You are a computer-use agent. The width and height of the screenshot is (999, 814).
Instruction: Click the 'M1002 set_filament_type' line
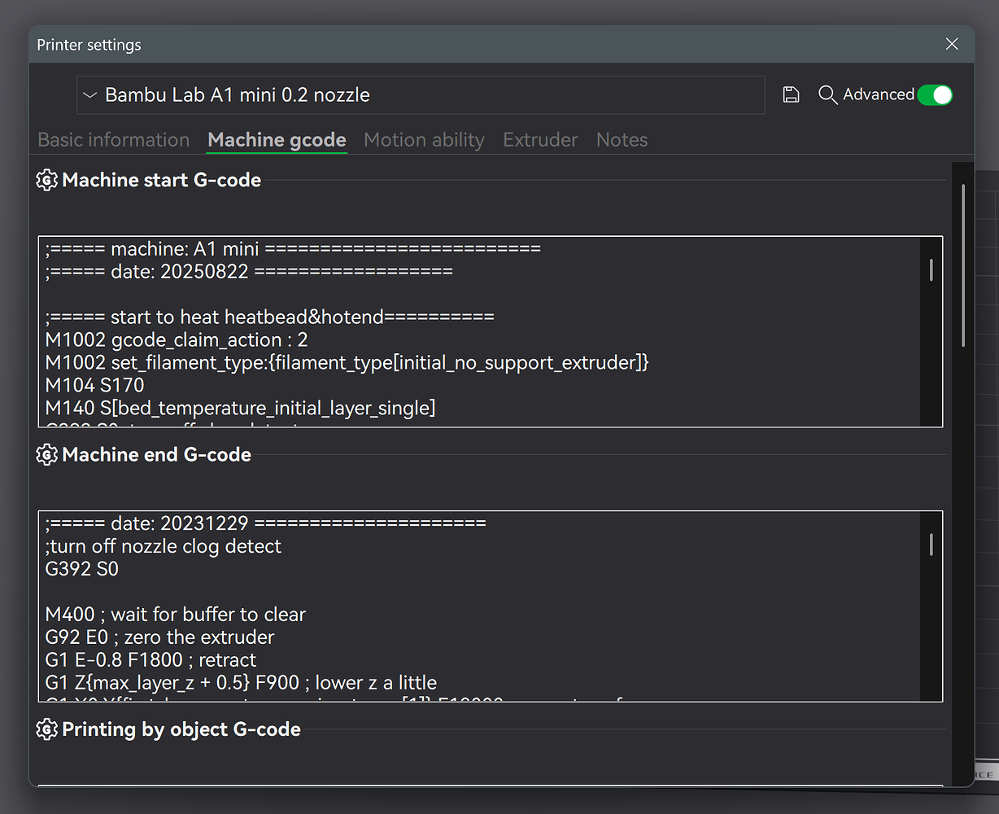(x=347, y=362)
